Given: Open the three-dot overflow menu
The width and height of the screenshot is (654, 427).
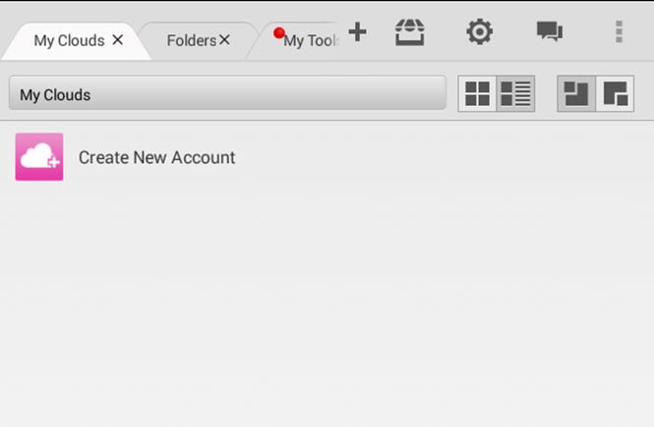Looking at the screenshot, I should click(619, 32).
